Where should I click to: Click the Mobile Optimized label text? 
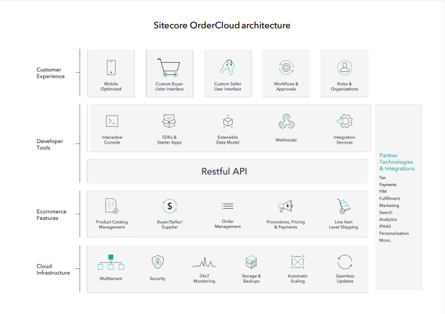(x=111, y=86)
